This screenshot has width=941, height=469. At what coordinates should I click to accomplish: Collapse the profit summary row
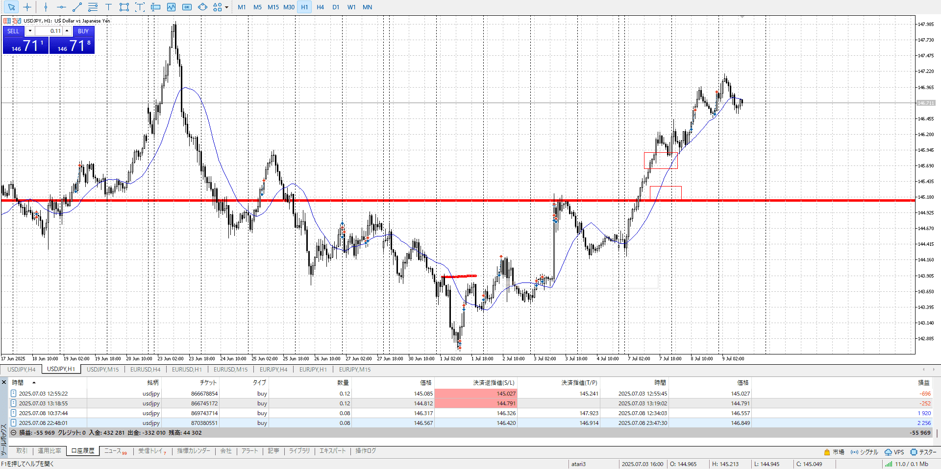coord(14,433)
